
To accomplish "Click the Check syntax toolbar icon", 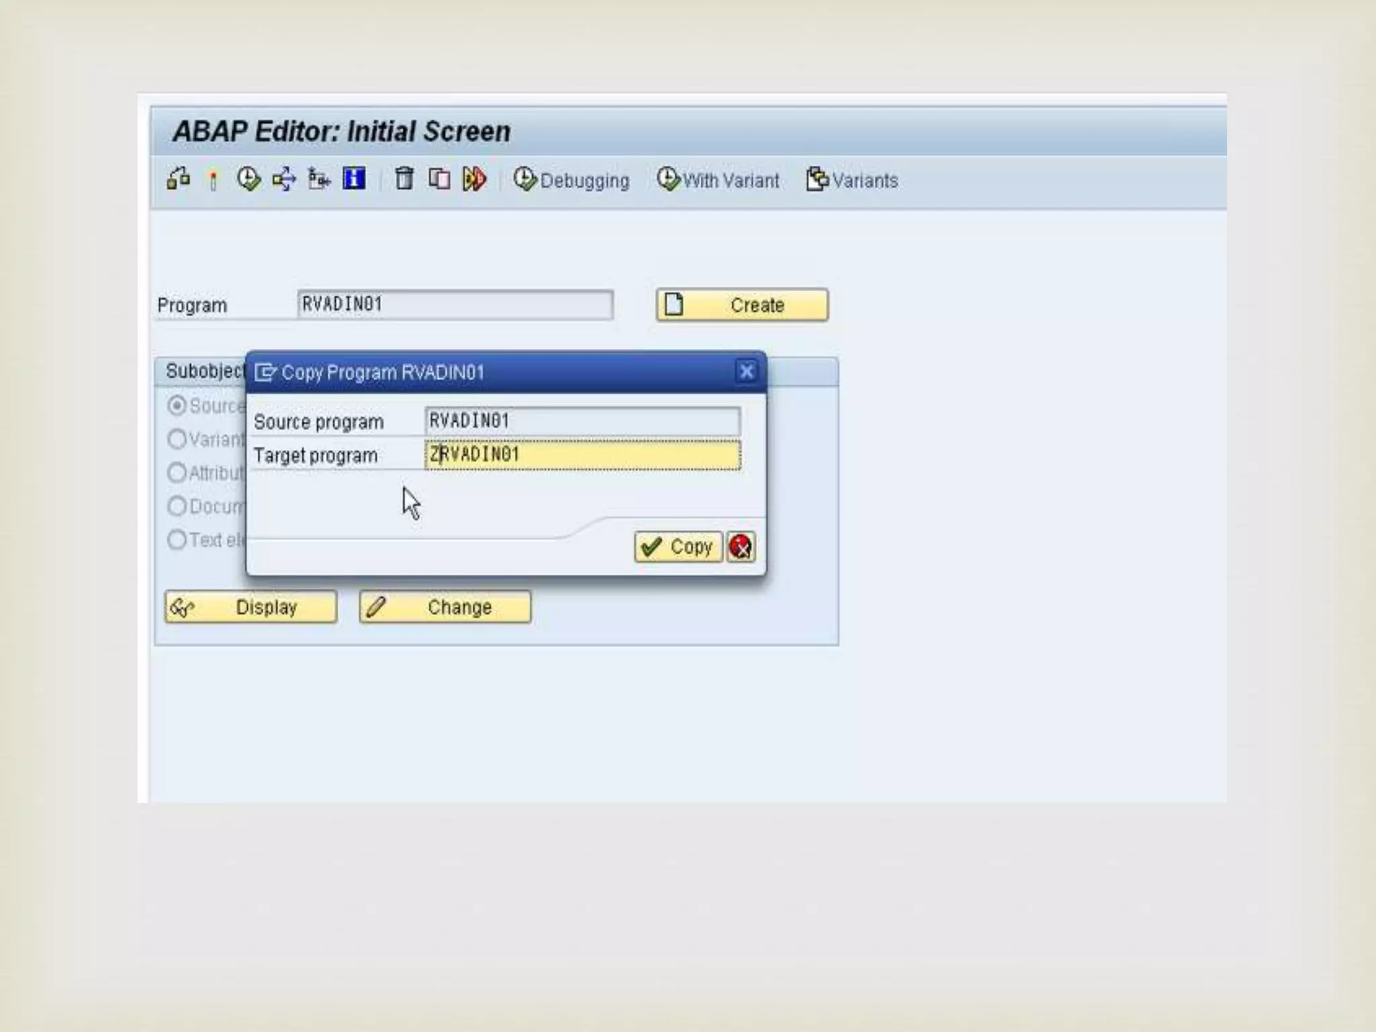I will pyautogui.click(x=178, y=179).
